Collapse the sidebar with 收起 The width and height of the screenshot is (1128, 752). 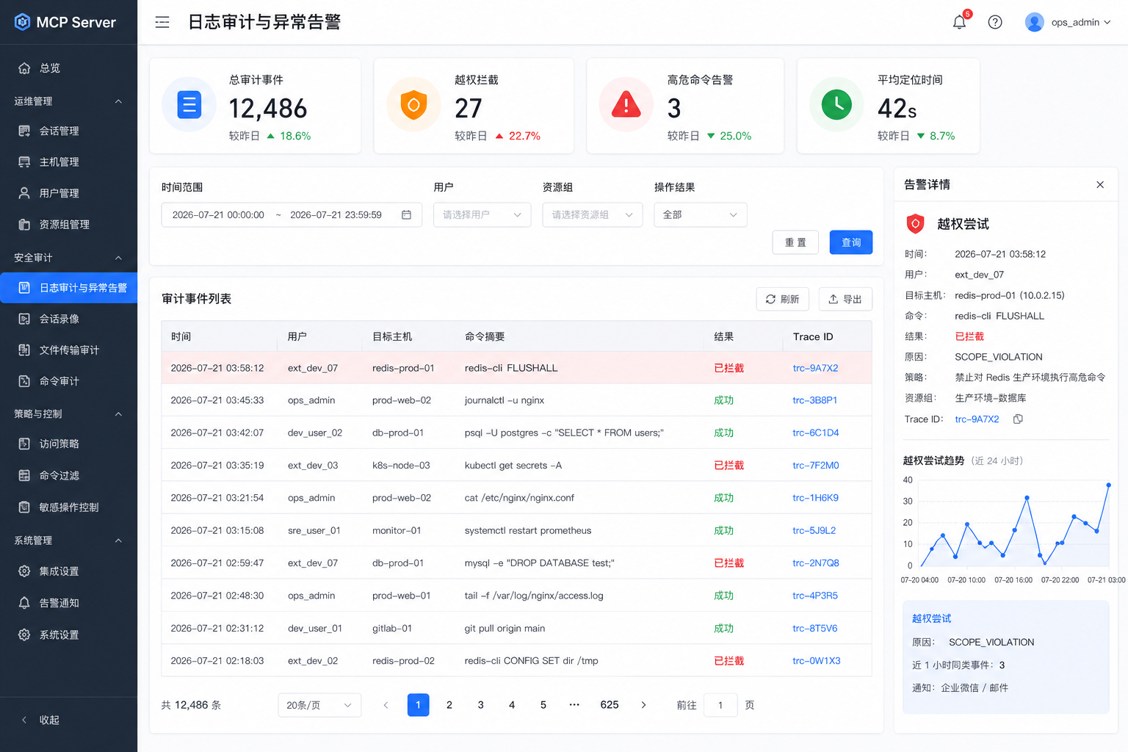[40, 720]
